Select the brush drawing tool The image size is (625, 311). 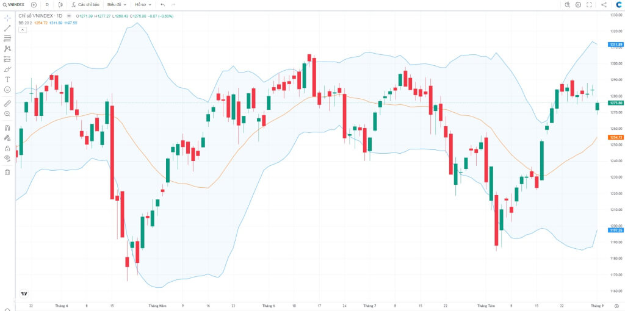[x=7, y=70]
